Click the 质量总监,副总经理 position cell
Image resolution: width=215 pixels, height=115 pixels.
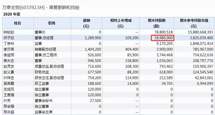(x=49, y=67)
